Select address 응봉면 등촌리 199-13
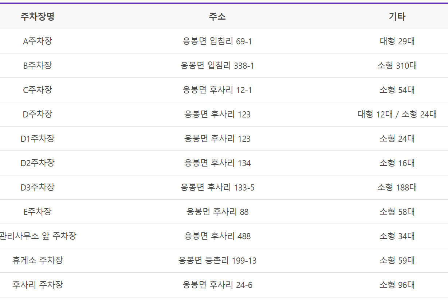 (217, 260)
